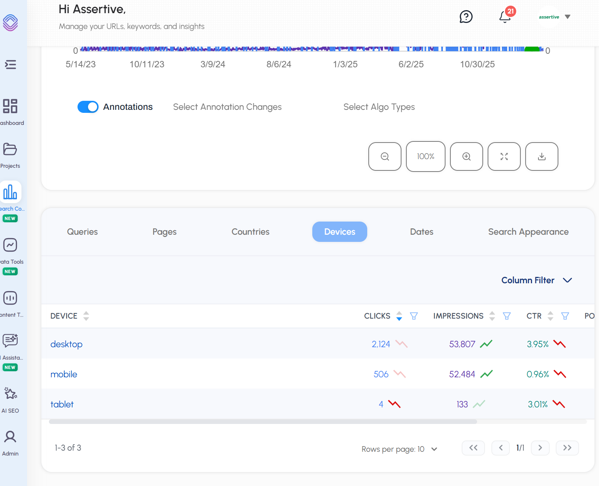The width and height of the screenshot is (599, 486).
Task: Open the help chat icon
Action: [466, 17]
